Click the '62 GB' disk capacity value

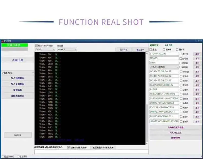pyautogui.click(x=168, y=45)
